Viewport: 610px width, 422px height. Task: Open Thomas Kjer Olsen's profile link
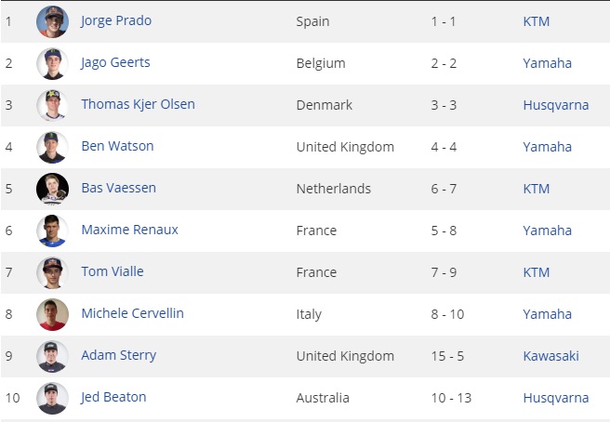click(x=138, y=104)
